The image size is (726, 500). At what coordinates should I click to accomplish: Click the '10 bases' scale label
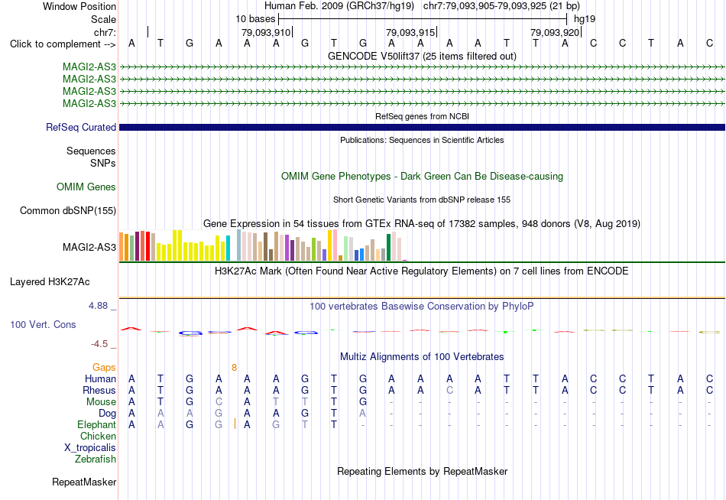tap(255, 19)
